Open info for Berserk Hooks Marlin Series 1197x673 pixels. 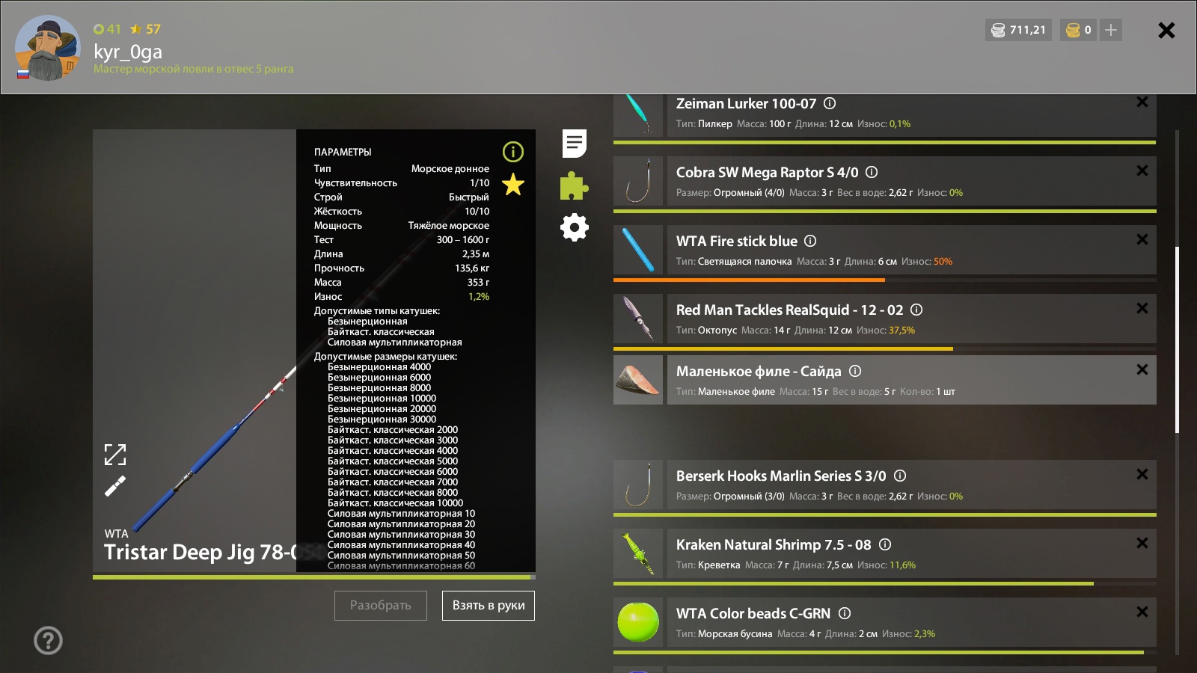(x=900, y=476)
